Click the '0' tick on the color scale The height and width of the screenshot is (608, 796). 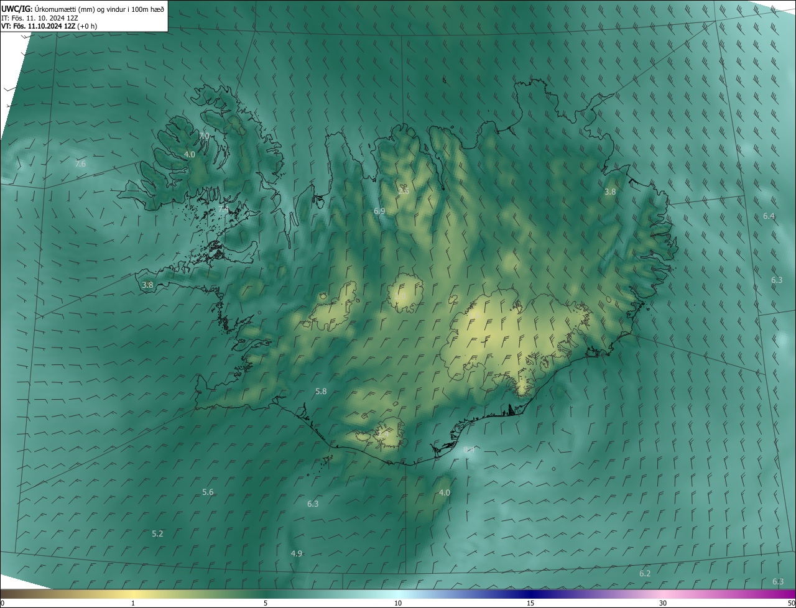(x=2, y=604)
